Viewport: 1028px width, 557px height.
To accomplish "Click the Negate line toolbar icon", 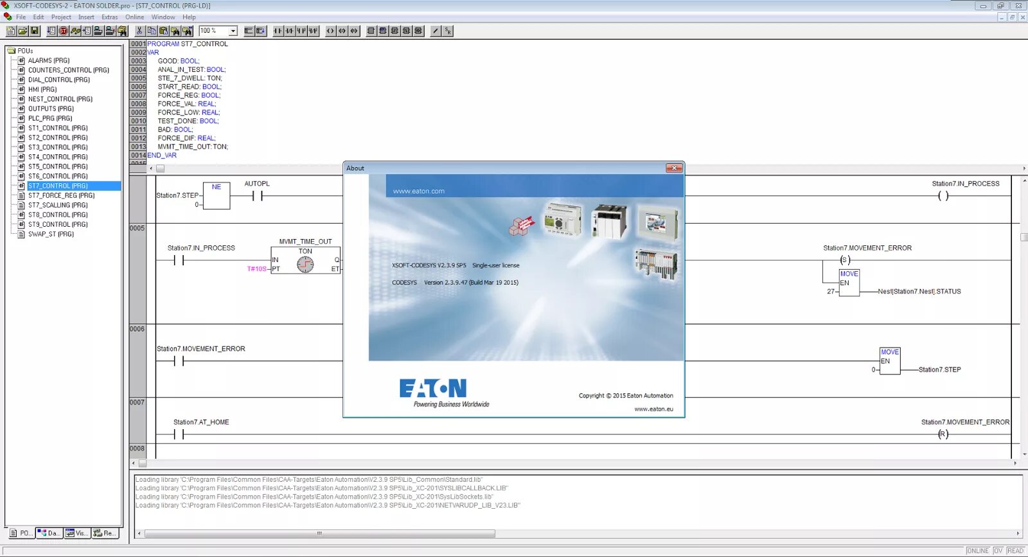I will tap(436, 31).
